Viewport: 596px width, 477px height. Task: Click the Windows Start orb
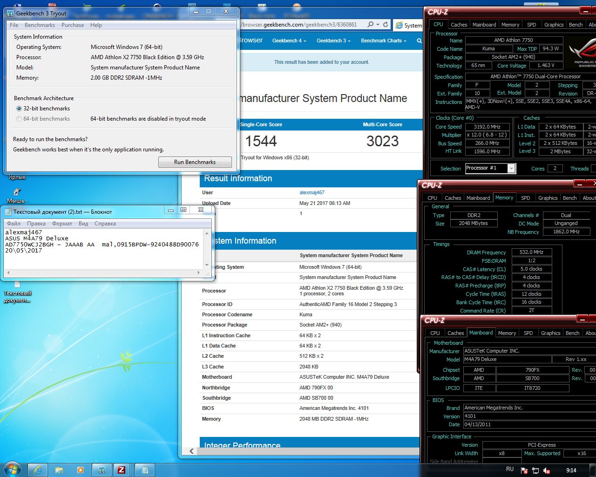click(12, 470)
